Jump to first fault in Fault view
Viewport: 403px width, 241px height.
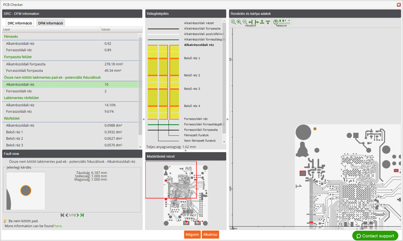coord(62,215)
